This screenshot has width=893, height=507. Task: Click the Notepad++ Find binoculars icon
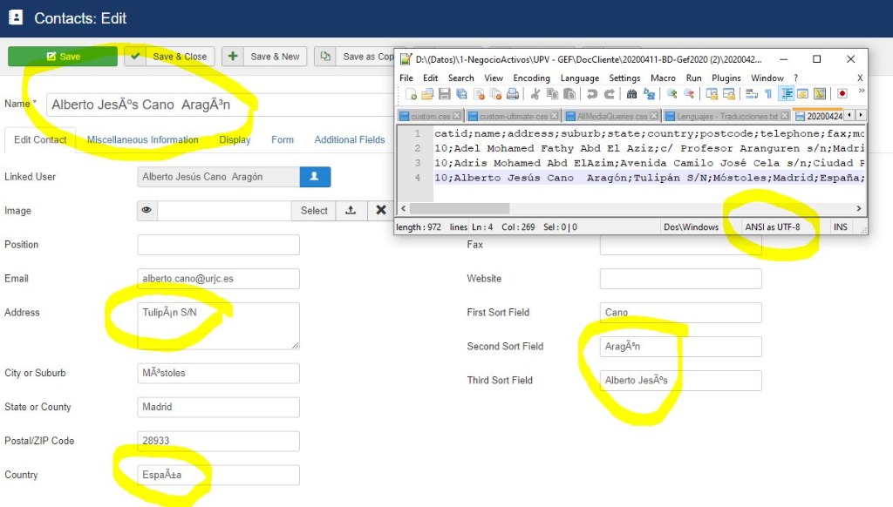pos(631,94)
